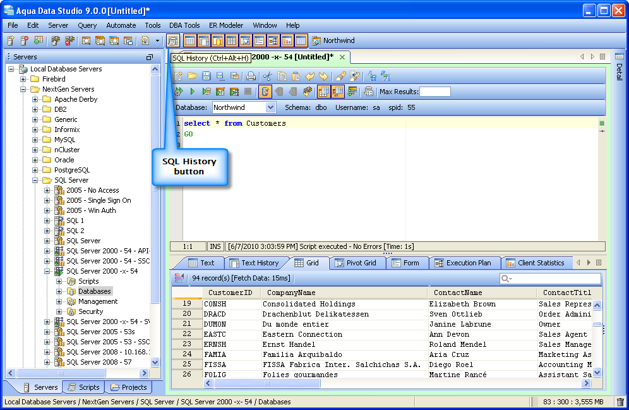Viewport: 629px width, 410px height.
Task: Create a new script in the Query toolbar
Action: click(x=179, y=76)
